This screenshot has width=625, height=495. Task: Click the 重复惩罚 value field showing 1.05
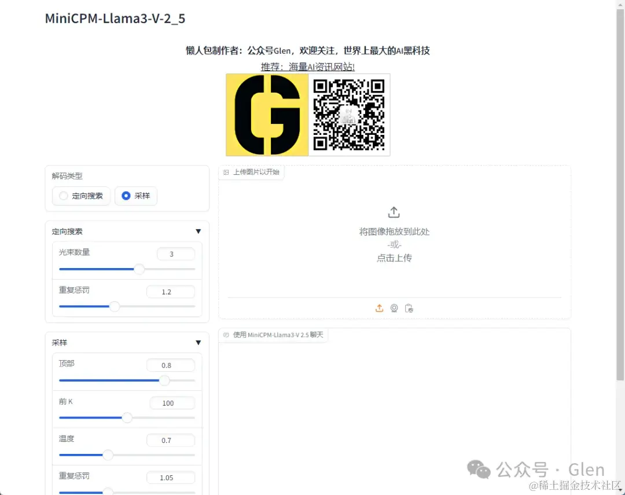[171, 478]
